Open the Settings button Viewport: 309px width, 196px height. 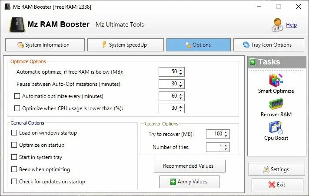(x=277, y=169)
